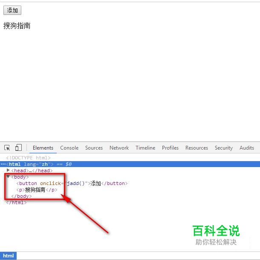Select the 搜狗指南 paragraph text on the page
Image resolution: width=260 pixels, height=260 pixels.
tap(17, 26)
